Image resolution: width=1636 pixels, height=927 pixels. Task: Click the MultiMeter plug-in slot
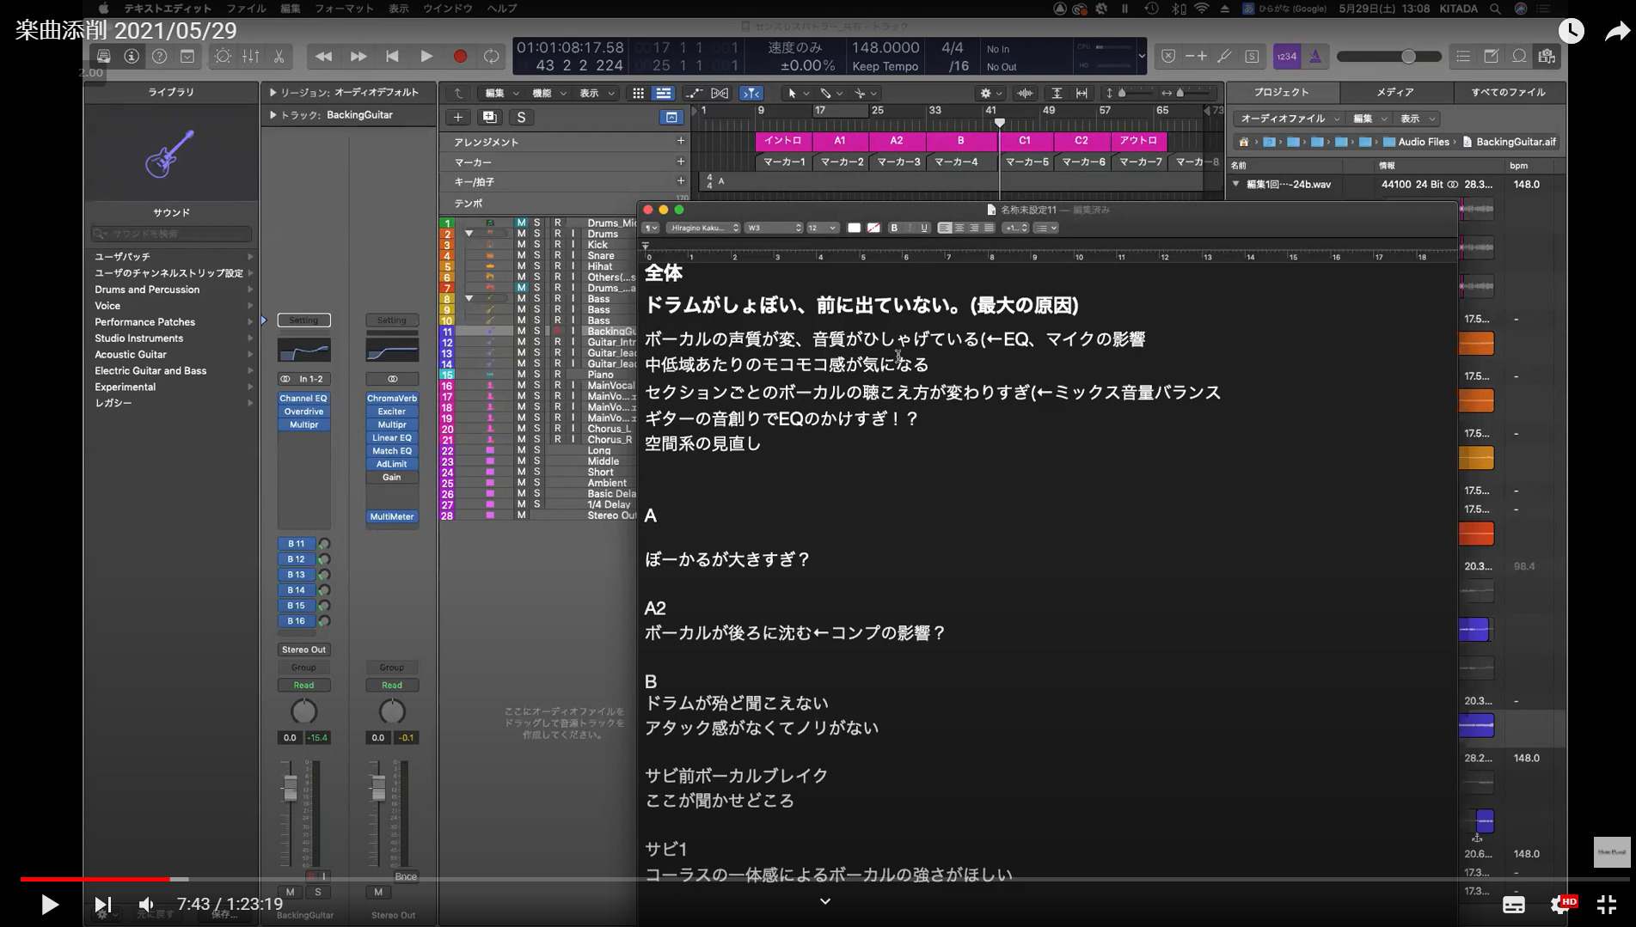pyautogui.click(x=392, y=516)
